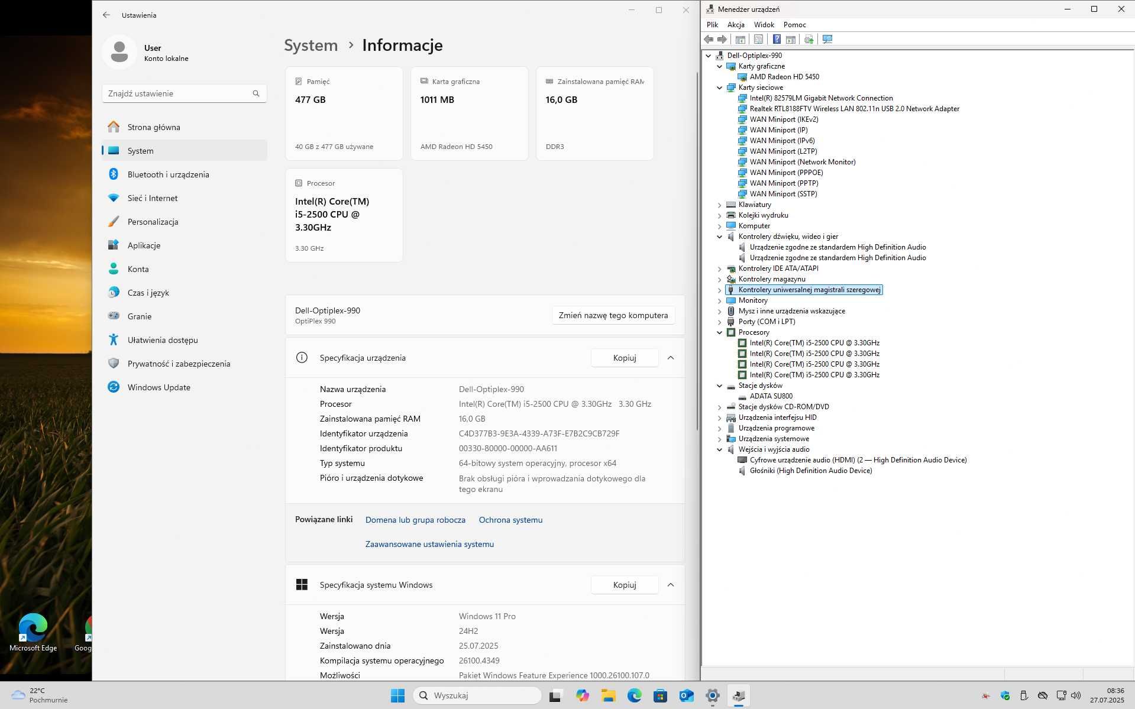Viewport: 1135px width, 709px height.
Task: Open Konta settings page
Action: [x=185, y=269]
